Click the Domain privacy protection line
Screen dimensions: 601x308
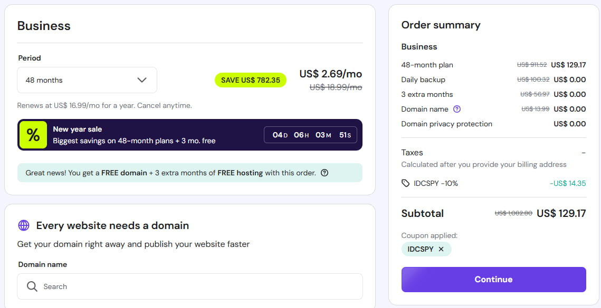446,124
